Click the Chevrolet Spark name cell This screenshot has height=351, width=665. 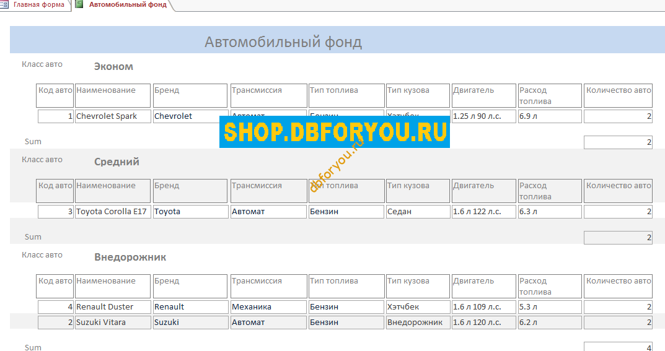(x=113, y=116)
